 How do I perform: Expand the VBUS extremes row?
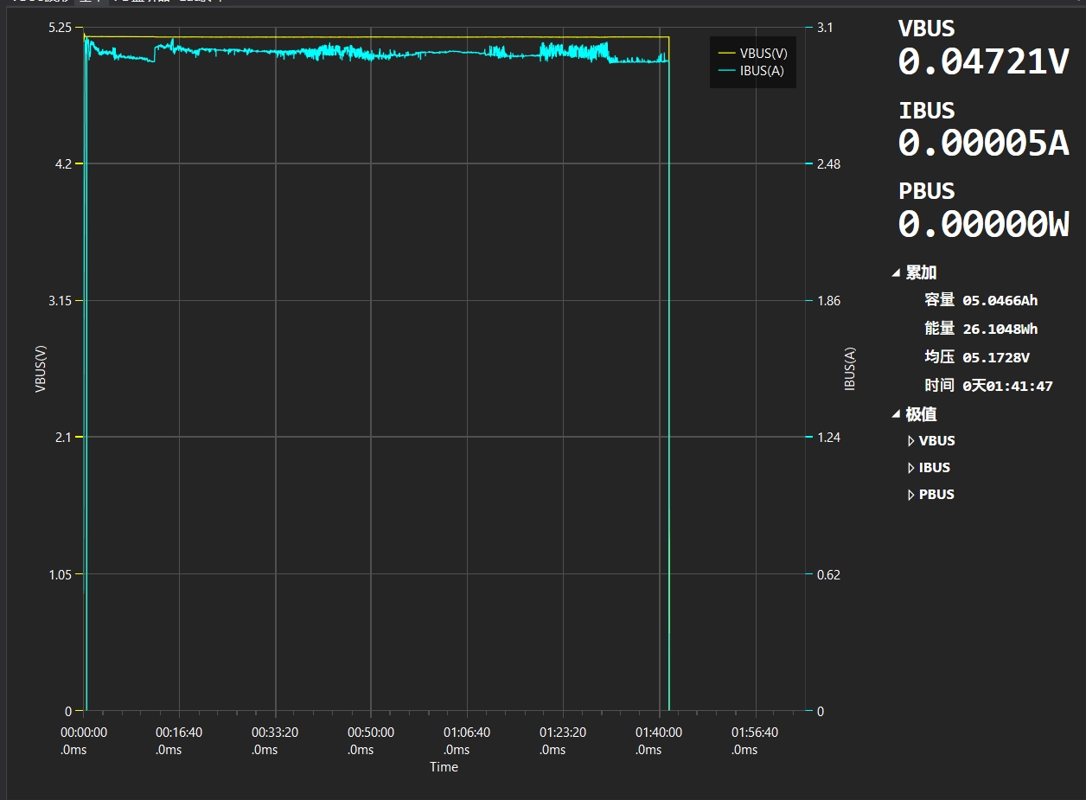point(911,441)
